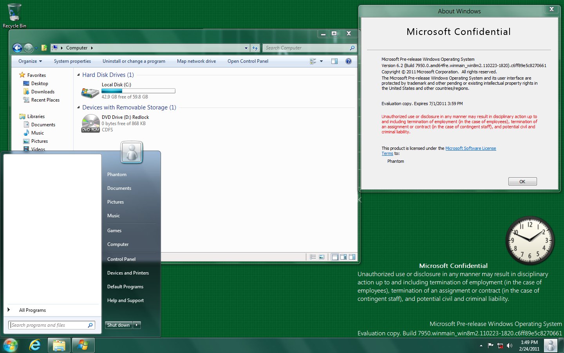Viewport: 564px width, 353px height.
Task: Open the Organize menu
Action: tap(29, 61)
